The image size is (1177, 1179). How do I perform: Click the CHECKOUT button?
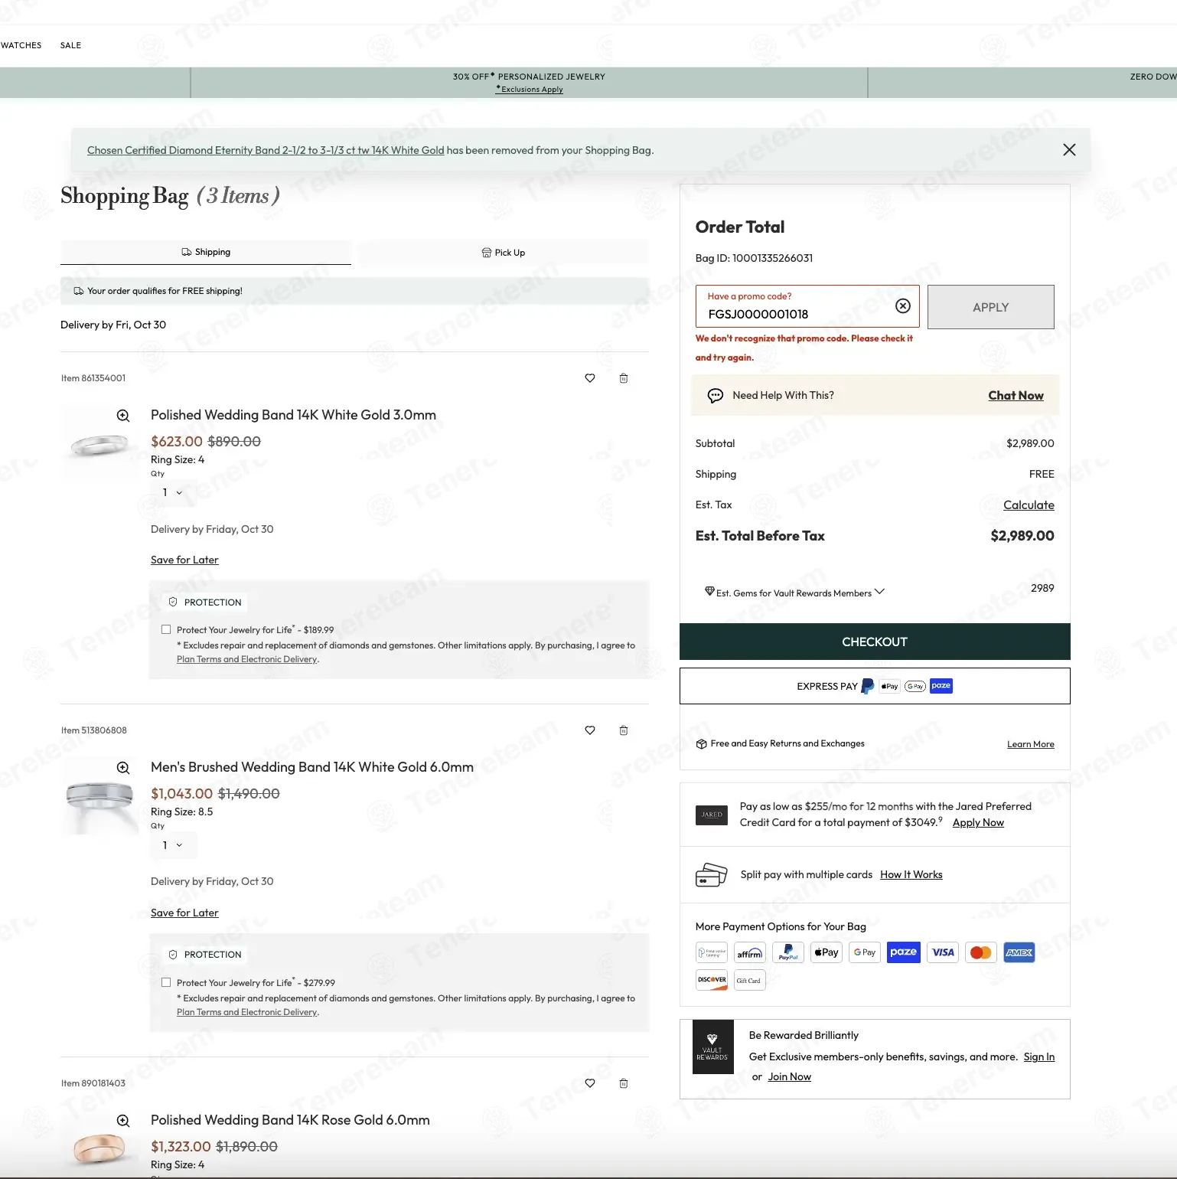875,642
